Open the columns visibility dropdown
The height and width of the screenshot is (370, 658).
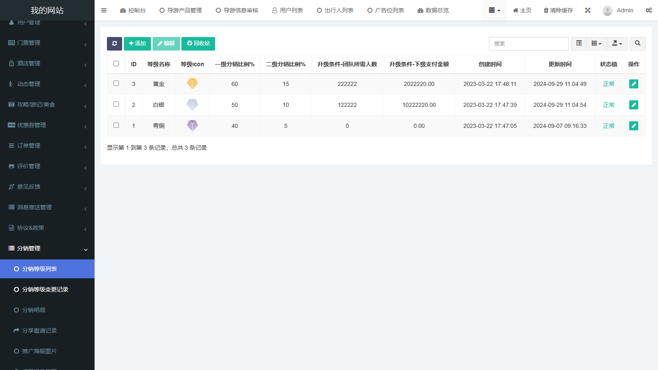click(596, 44)
